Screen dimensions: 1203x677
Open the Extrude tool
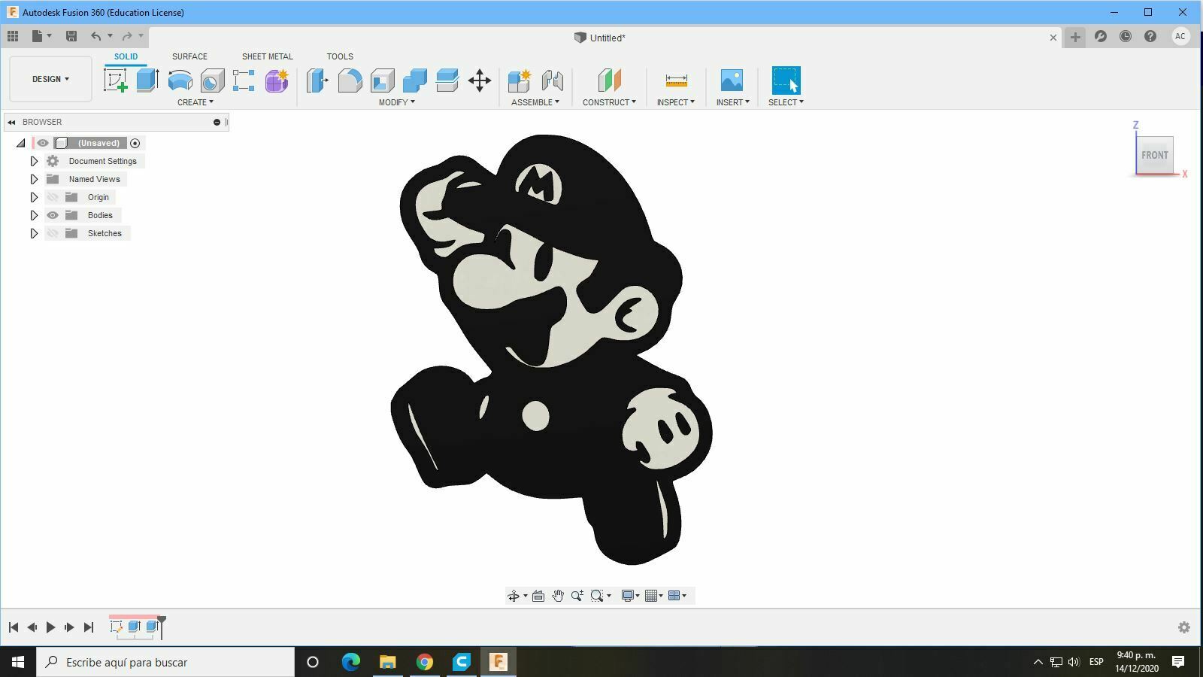(x=147, y=80)
